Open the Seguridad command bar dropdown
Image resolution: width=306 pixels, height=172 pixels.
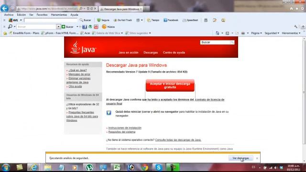coord(272,33)
